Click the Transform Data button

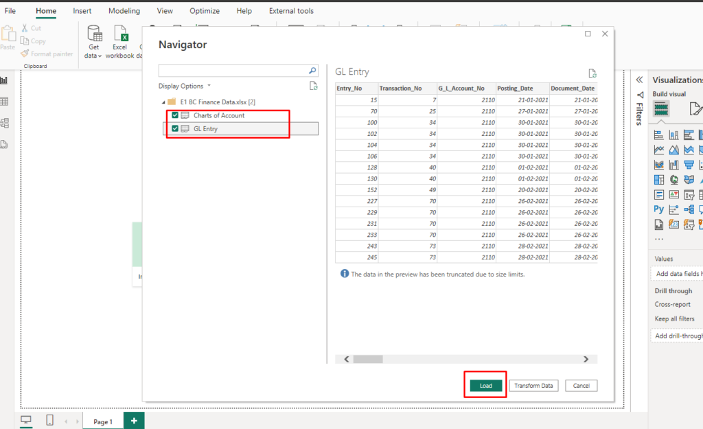(533, 385)
